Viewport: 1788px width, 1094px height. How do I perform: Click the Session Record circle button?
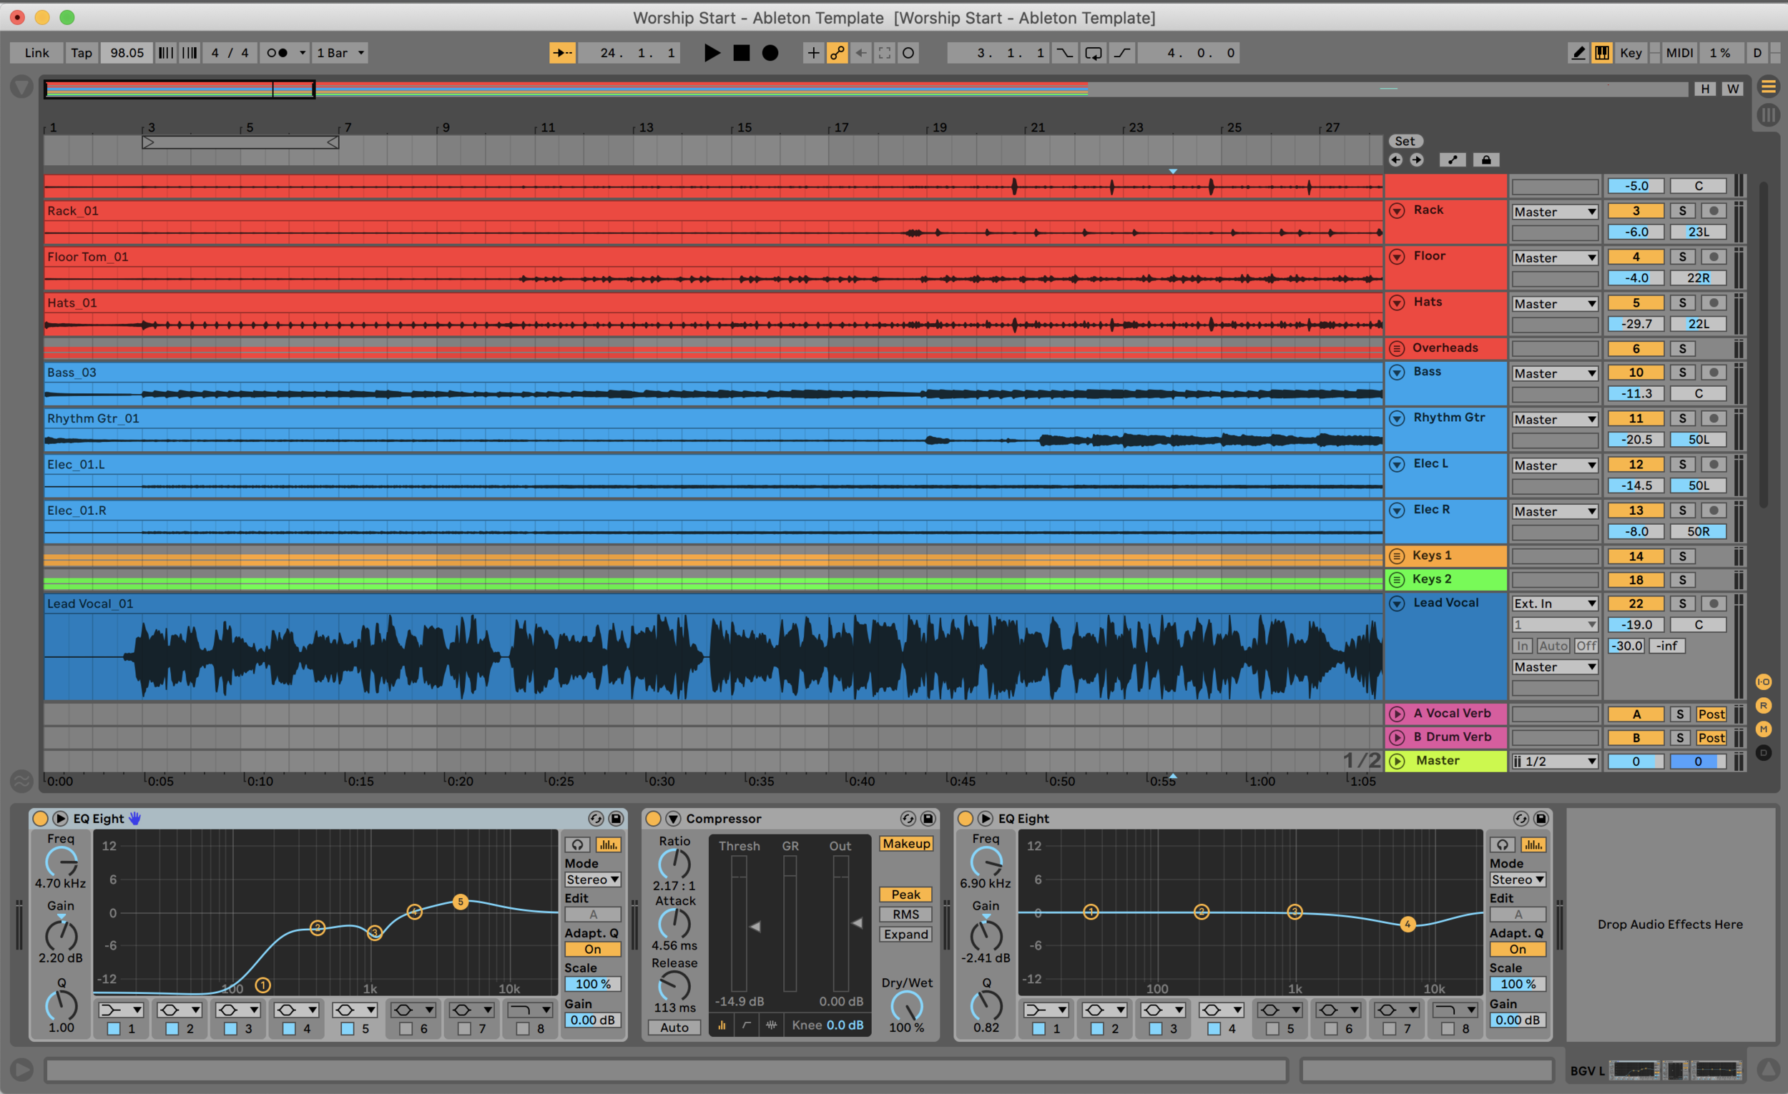point(908,53)
